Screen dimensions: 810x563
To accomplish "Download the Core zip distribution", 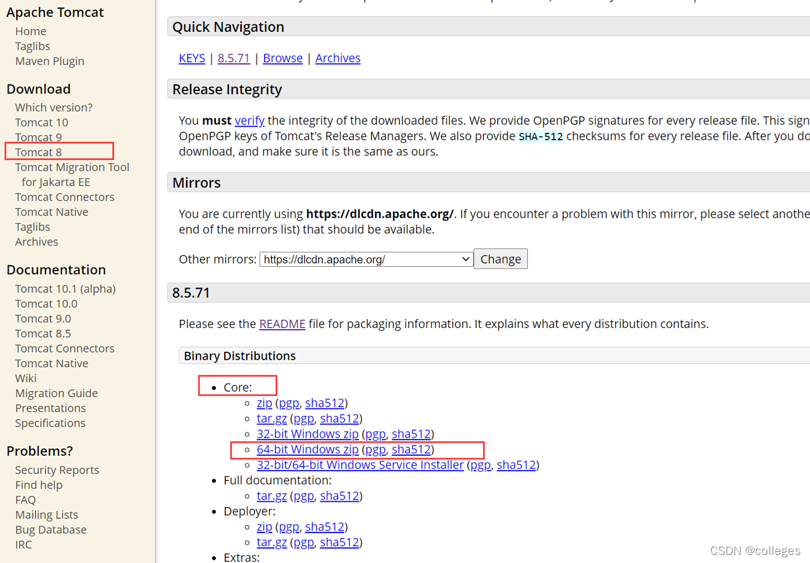I will [x=265, y=403].
